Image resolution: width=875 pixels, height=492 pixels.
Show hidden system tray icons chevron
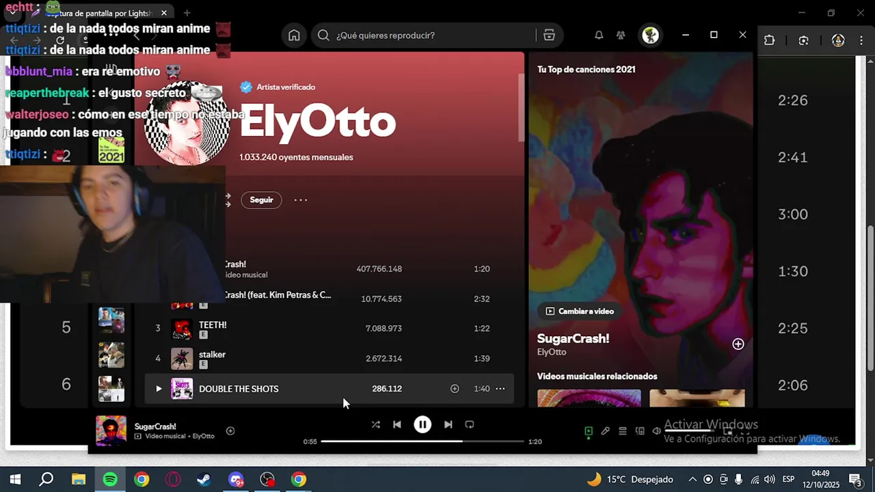[x=692, y=479]
